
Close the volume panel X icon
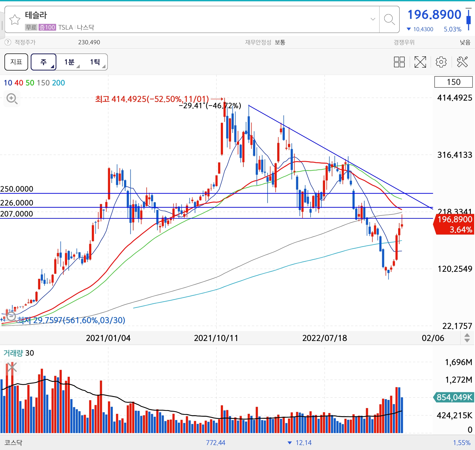12,367
